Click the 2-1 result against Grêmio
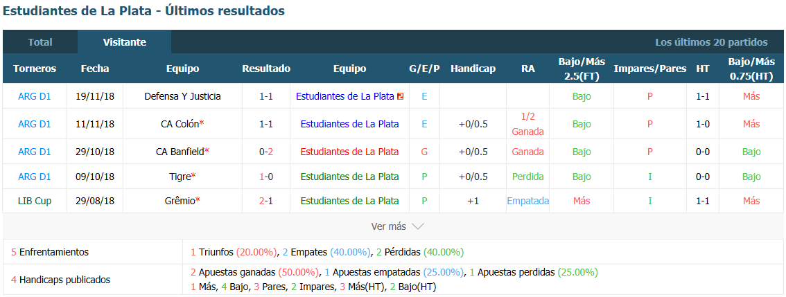Viewport: 786px width, 297px height. pyautogui.click(x=266, y=201)
